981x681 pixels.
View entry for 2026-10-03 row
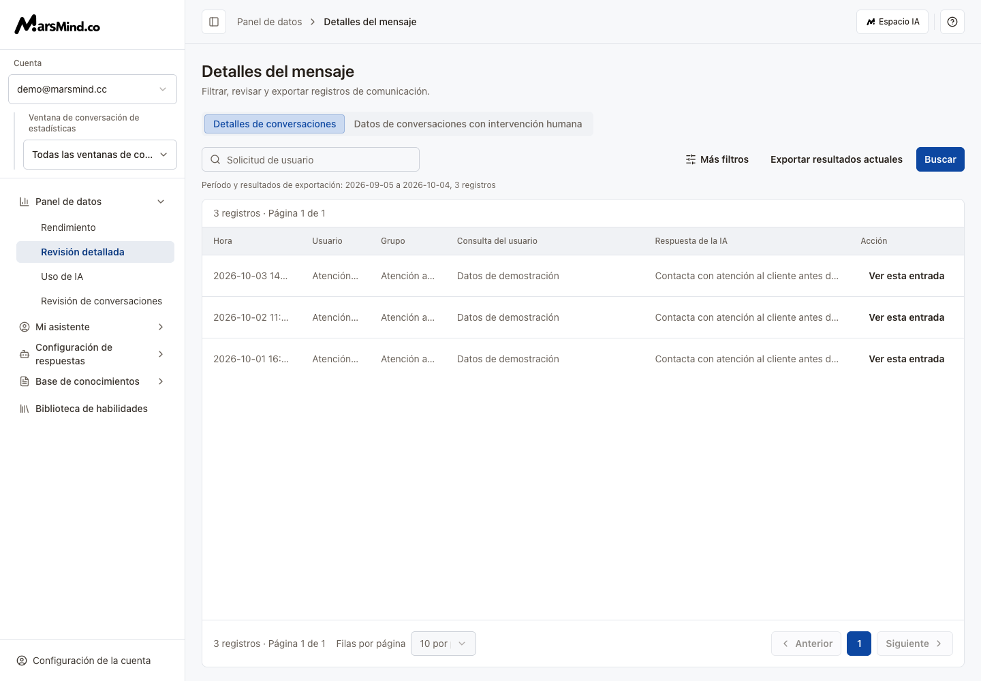(x=907, y=276)
